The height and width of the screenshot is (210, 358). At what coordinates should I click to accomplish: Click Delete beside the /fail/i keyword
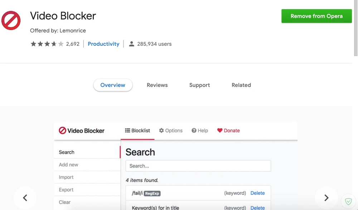pos(257,193)
